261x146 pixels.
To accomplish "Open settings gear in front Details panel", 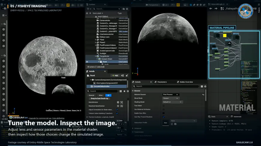I will pos(128,91).
